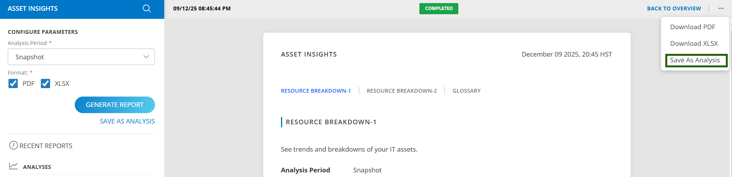This screenshot has width=732, height=177.
Task: Open the three-dots more options menu
Action: [721, 8]
